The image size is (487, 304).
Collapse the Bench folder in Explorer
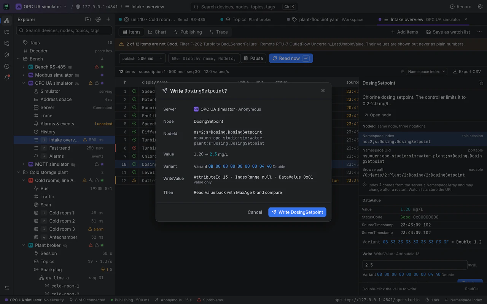pos(19,59)
